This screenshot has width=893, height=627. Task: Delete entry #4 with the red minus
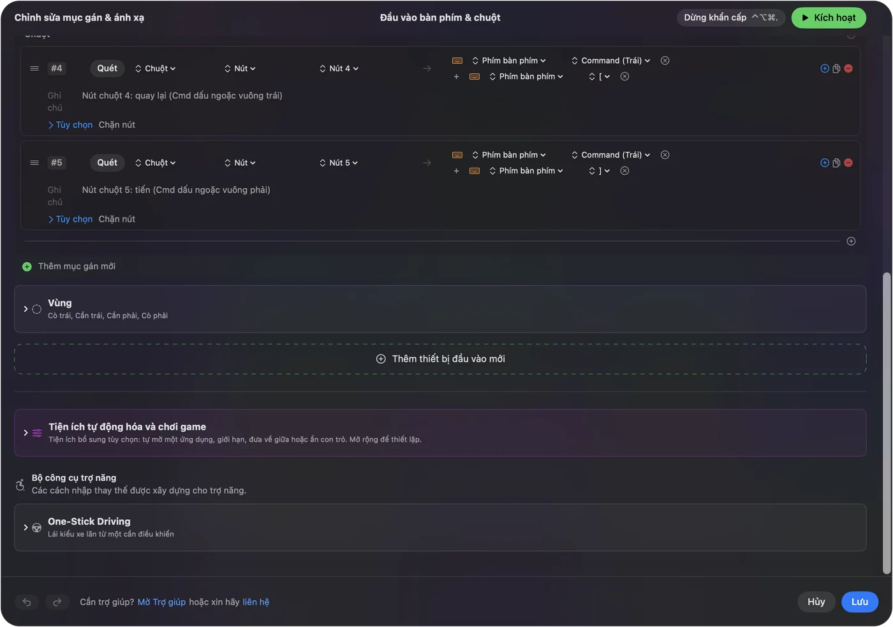[x=848, y=68]
